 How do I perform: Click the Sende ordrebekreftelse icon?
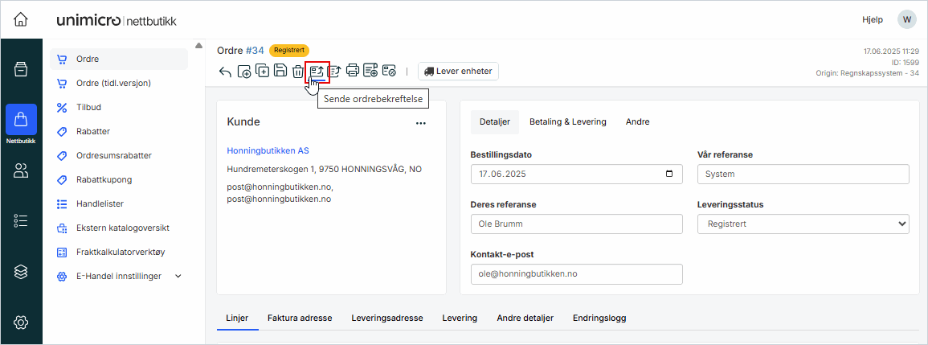pyautogui.click(x=317, y=71)
